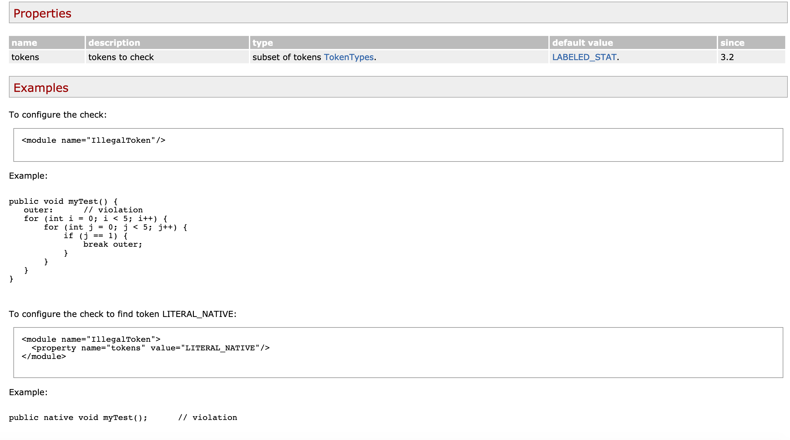This screenshot has width=790, height=440.
Task: Select the since column header
Action: [732, 42]
